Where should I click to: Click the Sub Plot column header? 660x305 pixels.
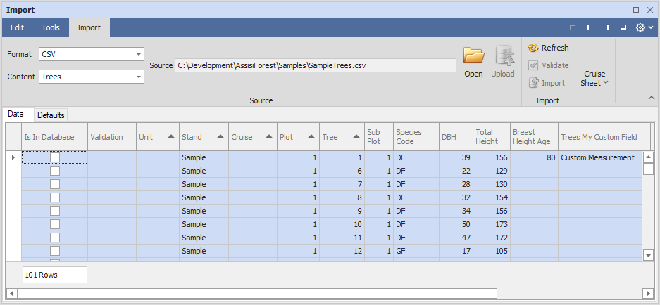click(379, 137)
